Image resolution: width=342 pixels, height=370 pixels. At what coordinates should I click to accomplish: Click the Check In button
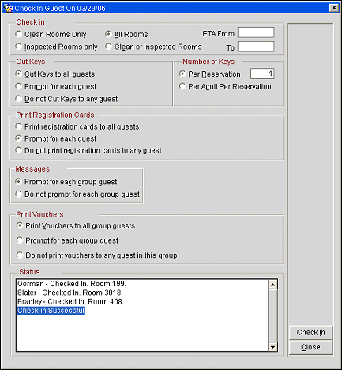pos(310,333)
